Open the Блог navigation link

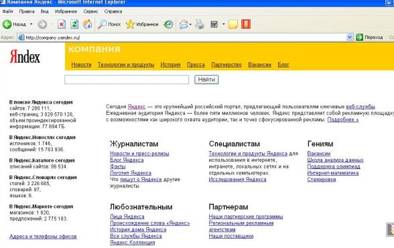click(283, 65)
